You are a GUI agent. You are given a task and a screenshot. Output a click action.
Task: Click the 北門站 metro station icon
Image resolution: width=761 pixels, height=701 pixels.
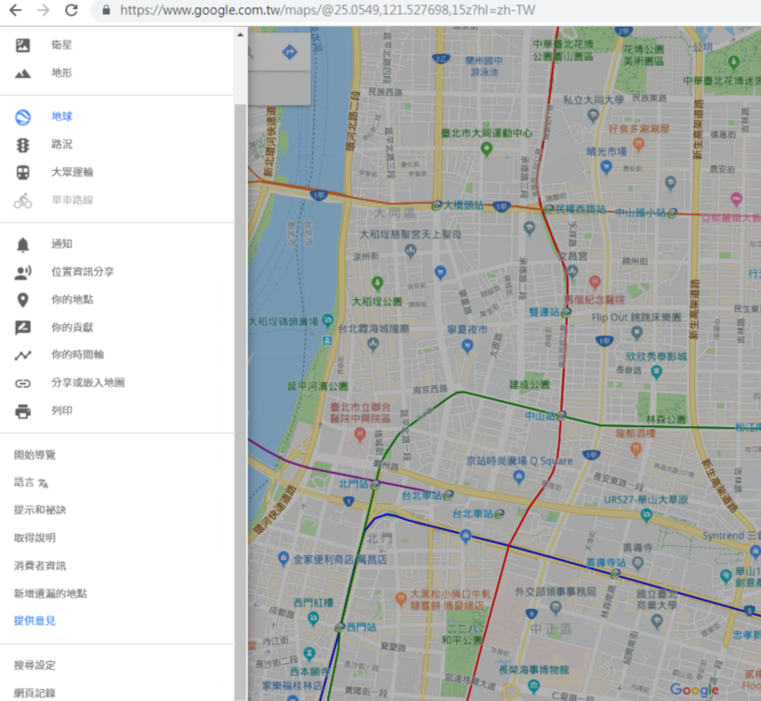click(374, 484)
